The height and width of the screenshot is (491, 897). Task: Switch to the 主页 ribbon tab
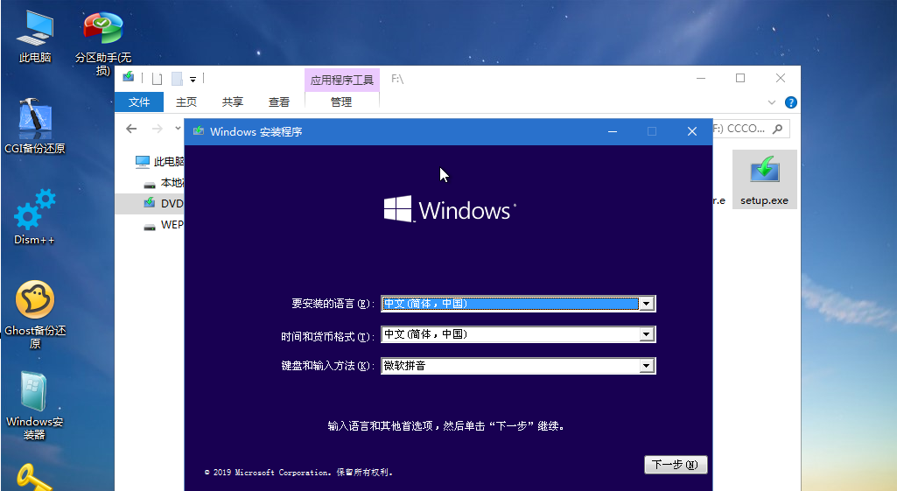pos(186,102)
